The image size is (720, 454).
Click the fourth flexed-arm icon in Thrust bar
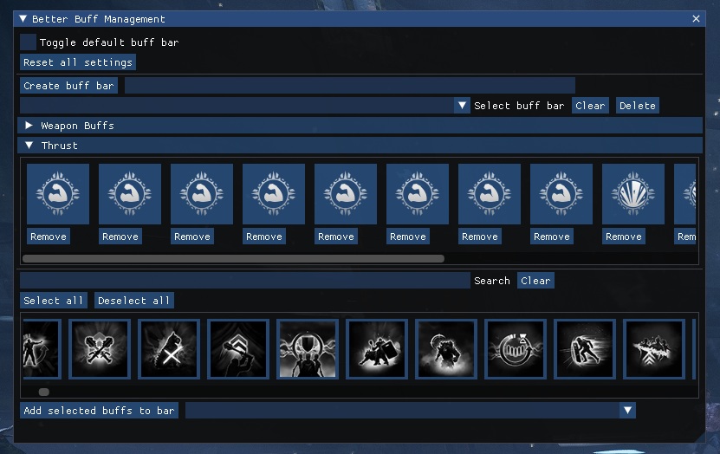click(274, 194)
